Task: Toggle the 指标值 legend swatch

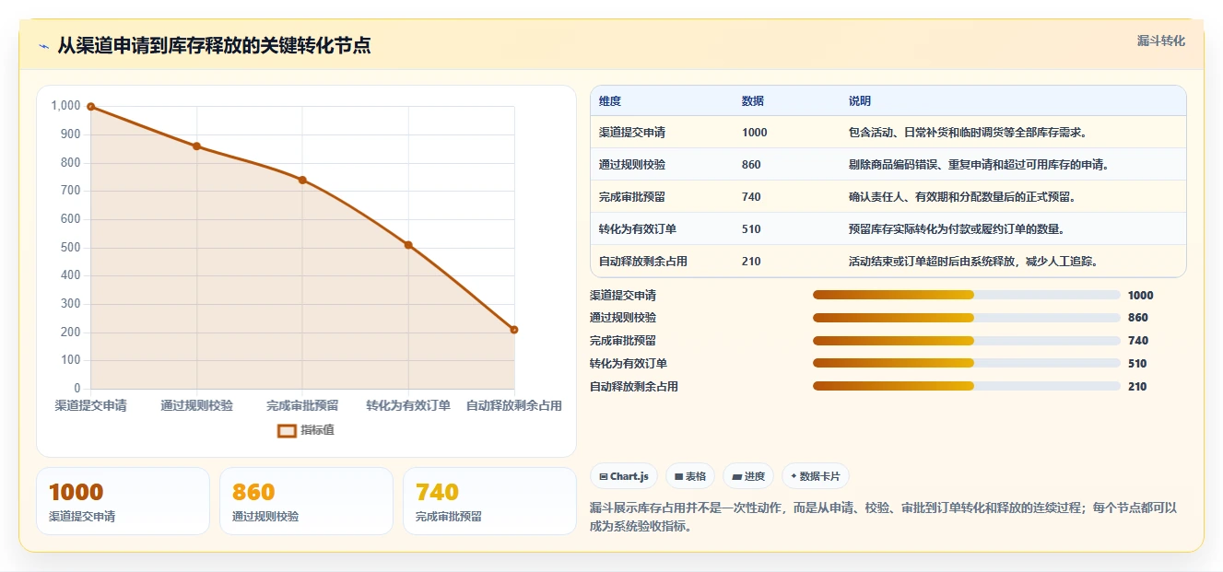Action: tap(288, 430)
